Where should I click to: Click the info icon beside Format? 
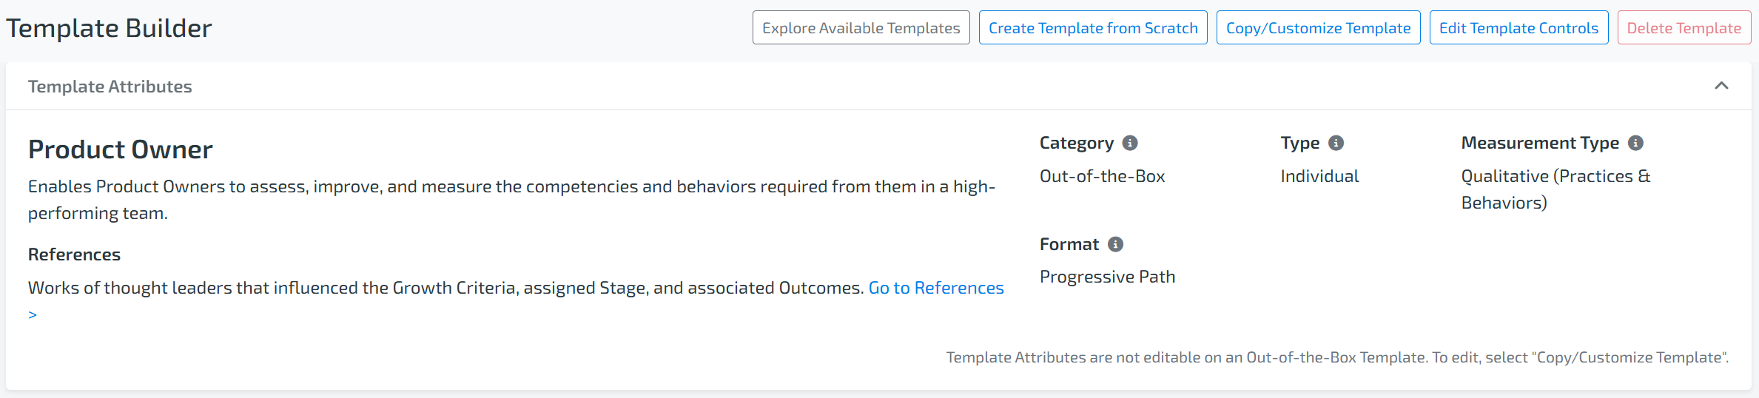(1116, 244)
